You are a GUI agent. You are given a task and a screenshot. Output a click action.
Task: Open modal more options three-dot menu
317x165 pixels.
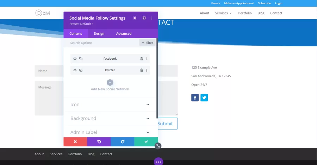pyautogui.click(x=152, y=18)
